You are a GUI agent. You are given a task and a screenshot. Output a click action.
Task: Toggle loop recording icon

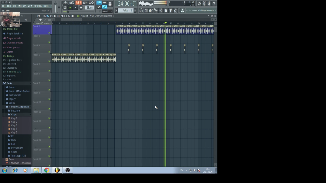(x=91, y=3)
